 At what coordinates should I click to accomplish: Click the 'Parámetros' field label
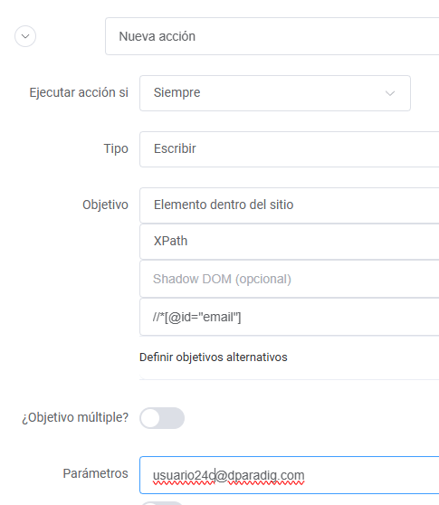click(95, 473)
